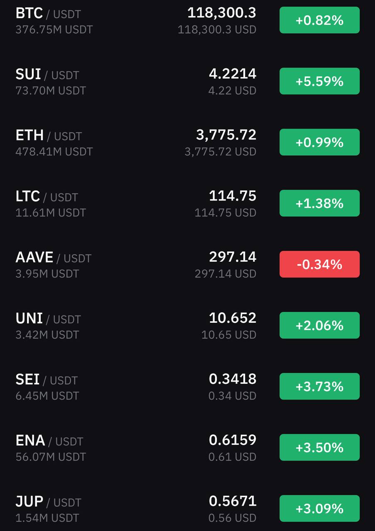Open the BTC / USDT trading pair
Viewport: 375px width, 531px height.
187,20
